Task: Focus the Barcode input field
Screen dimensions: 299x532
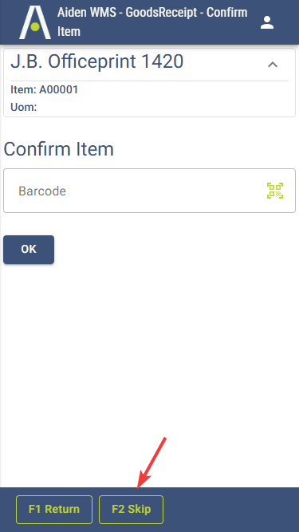Action: pos(150,191)
